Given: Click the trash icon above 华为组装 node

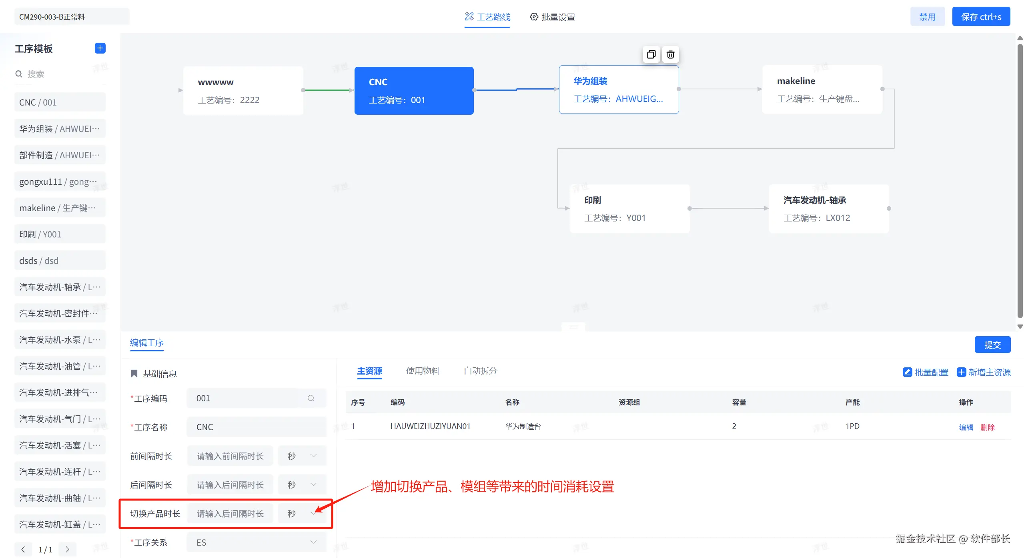Looking at the screenshot, I should (x=671, y=54).
